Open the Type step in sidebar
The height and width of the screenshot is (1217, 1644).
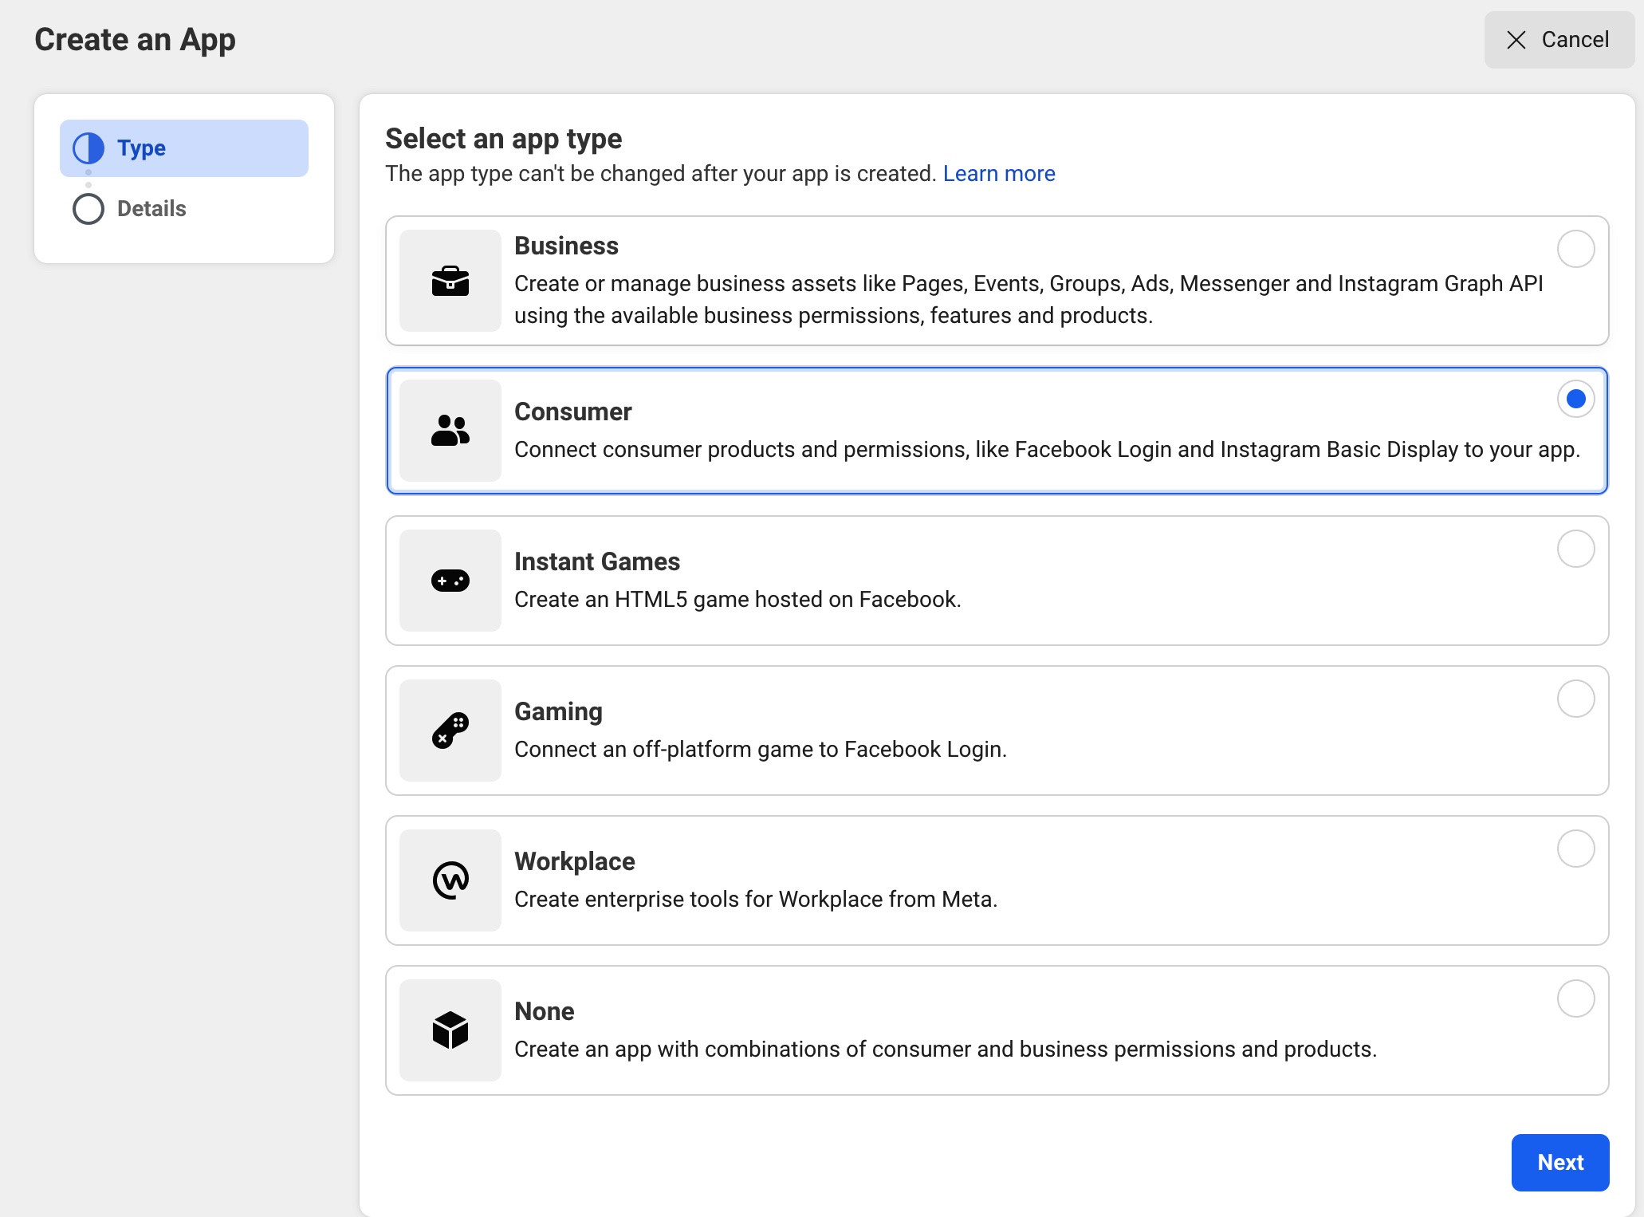tap(184, 148)
